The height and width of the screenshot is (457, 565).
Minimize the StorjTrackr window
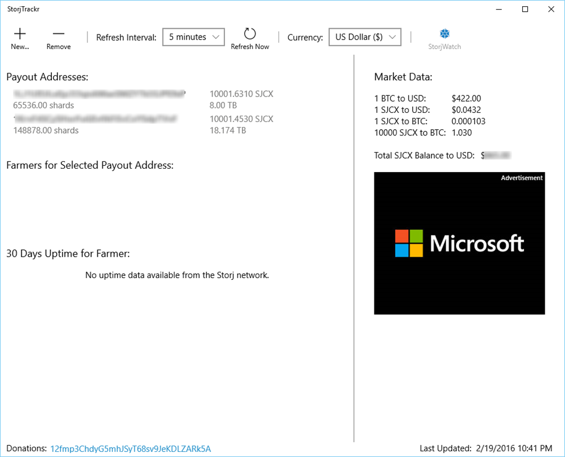(x=499, y=9)
